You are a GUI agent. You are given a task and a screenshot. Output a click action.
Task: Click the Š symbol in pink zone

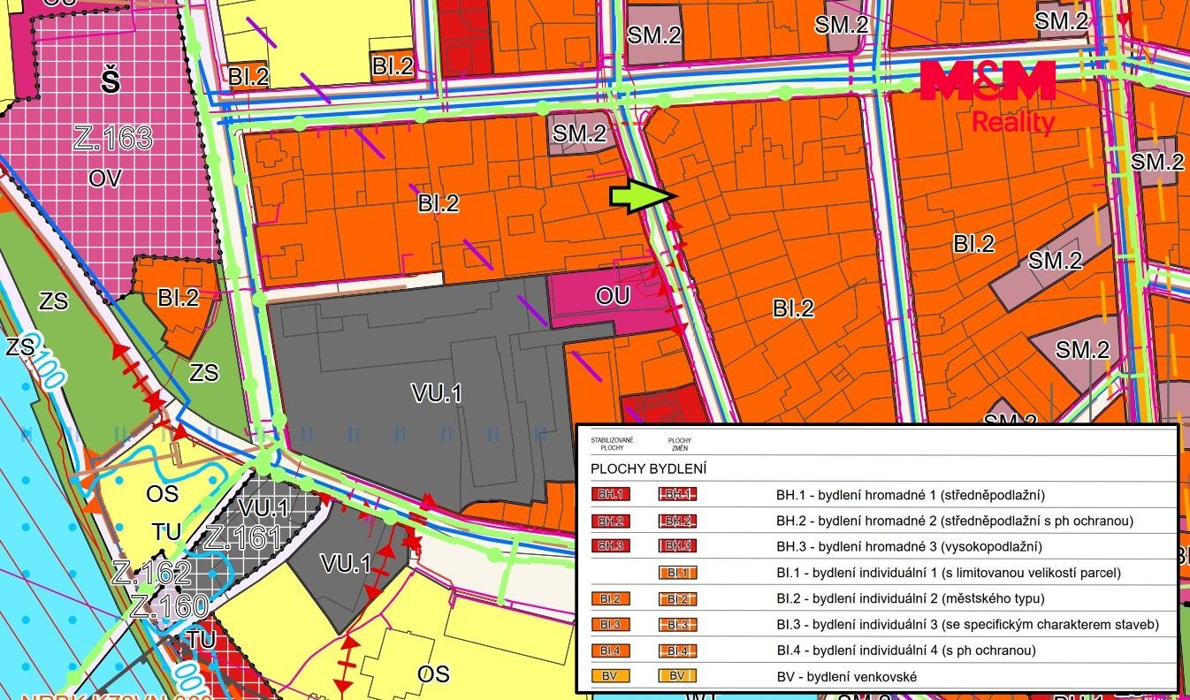coord(109,83)
